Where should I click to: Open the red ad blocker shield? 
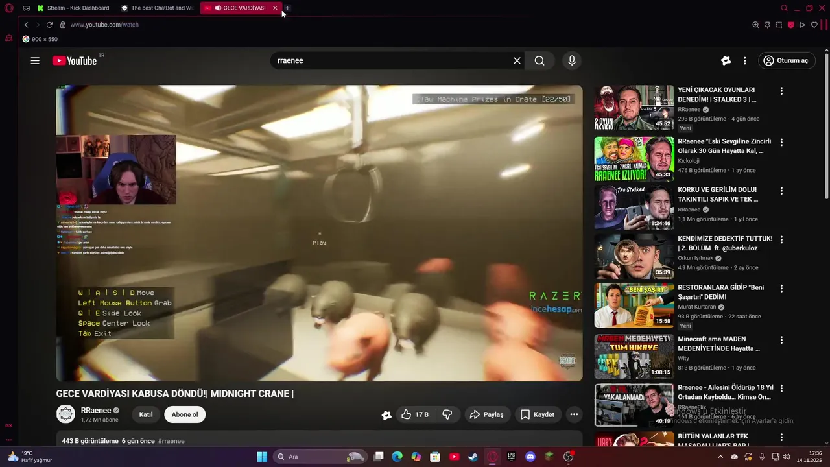click(790, 25)
